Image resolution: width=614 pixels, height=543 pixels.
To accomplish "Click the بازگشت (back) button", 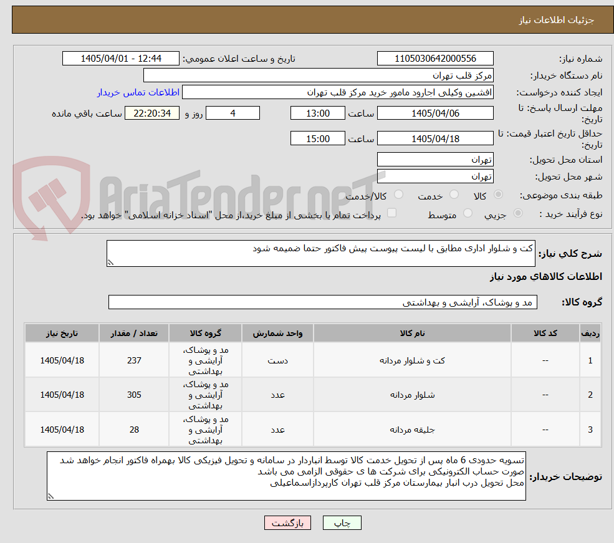I will point(287,523).
